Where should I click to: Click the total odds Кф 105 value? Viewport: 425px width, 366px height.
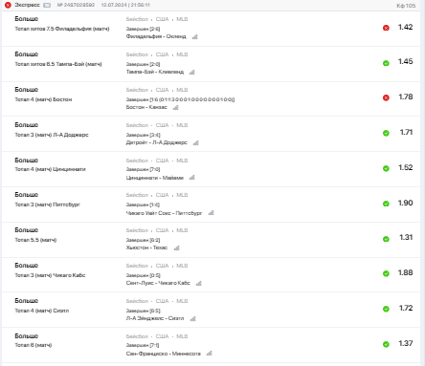coord(406,6)
